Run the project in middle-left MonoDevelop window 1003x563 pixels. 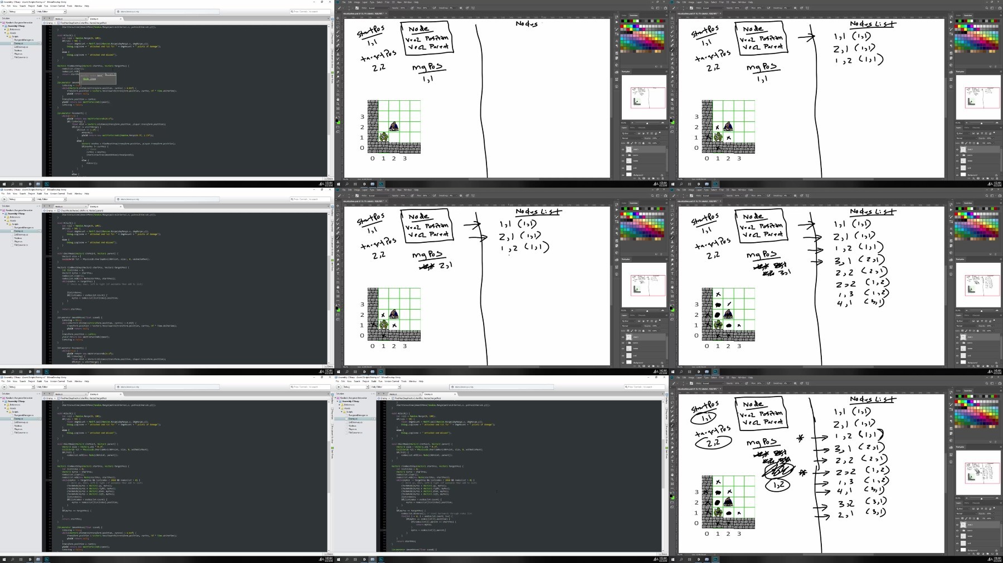4,199
